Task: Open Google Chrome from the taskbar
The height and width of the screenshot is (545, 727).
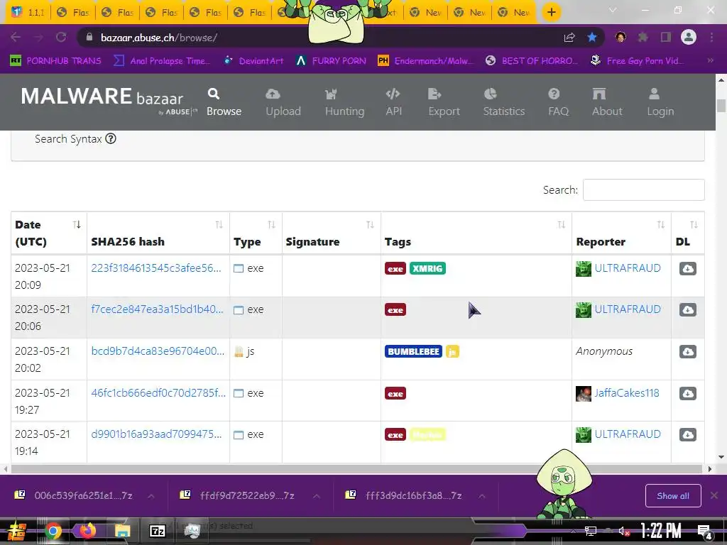Action: (53, 531)
